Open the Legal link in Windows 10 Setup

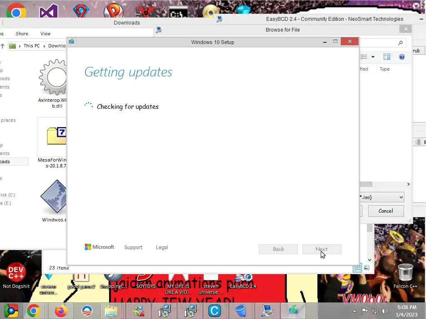[162, 248]
